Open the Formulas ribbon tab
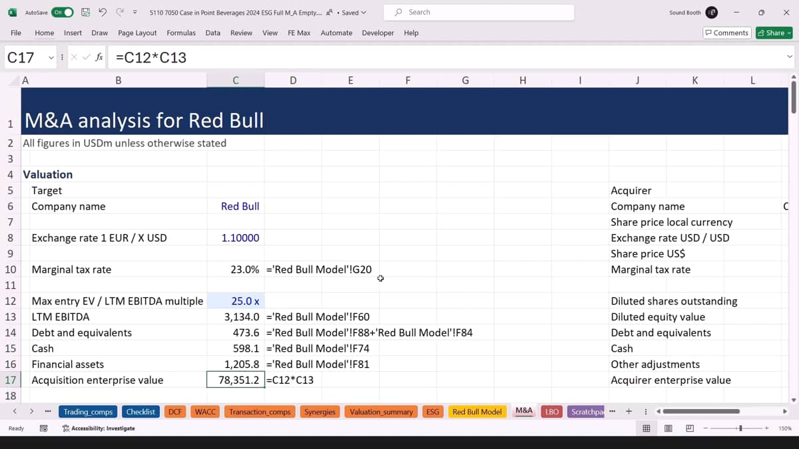799x449 pixels. tap(181, 33)
